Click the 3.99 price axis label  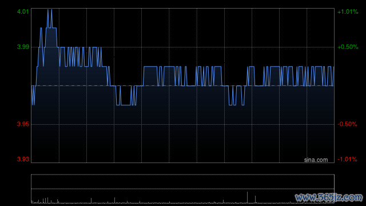tap(23, 47)
